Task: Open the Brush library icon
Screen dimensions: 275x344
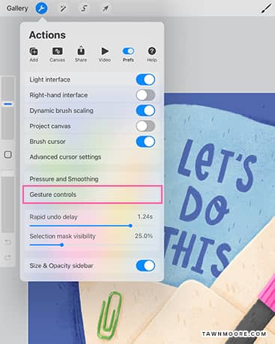Action: tap(266, 8)
